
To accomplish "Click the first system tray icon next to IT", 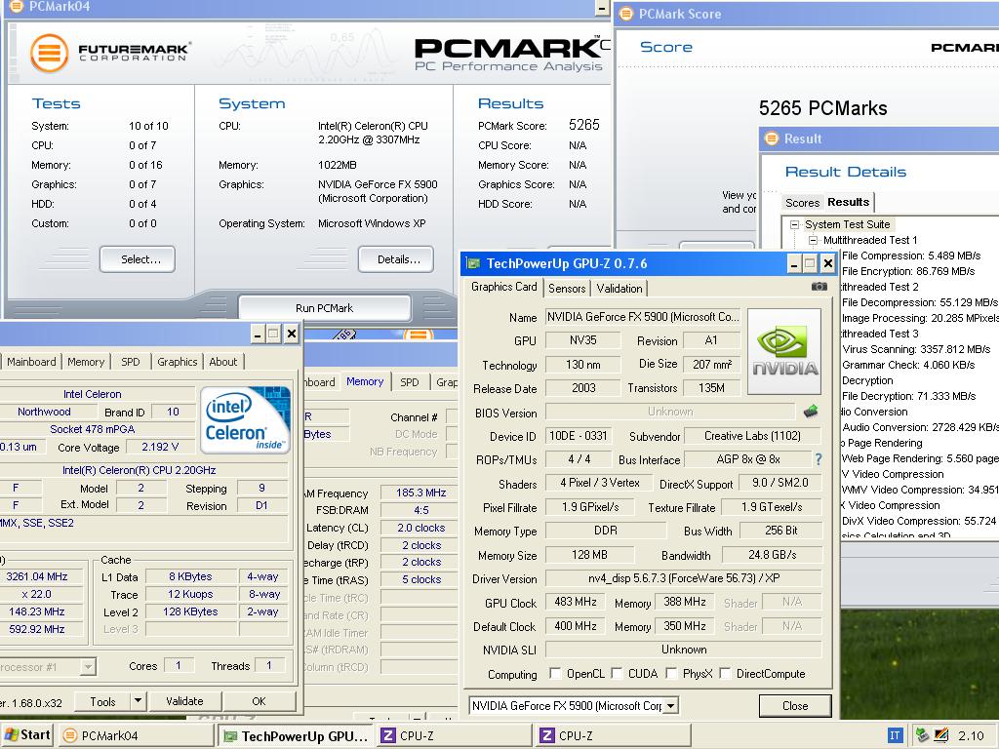I will coord(921,735).
